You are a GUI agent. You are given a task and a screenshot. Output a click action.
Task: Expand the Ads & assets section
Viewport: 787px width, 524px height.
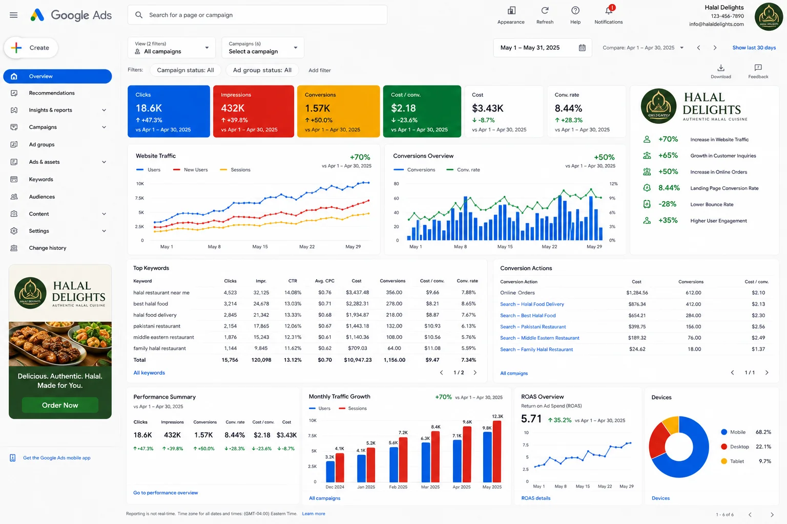[x=104, y=162]
